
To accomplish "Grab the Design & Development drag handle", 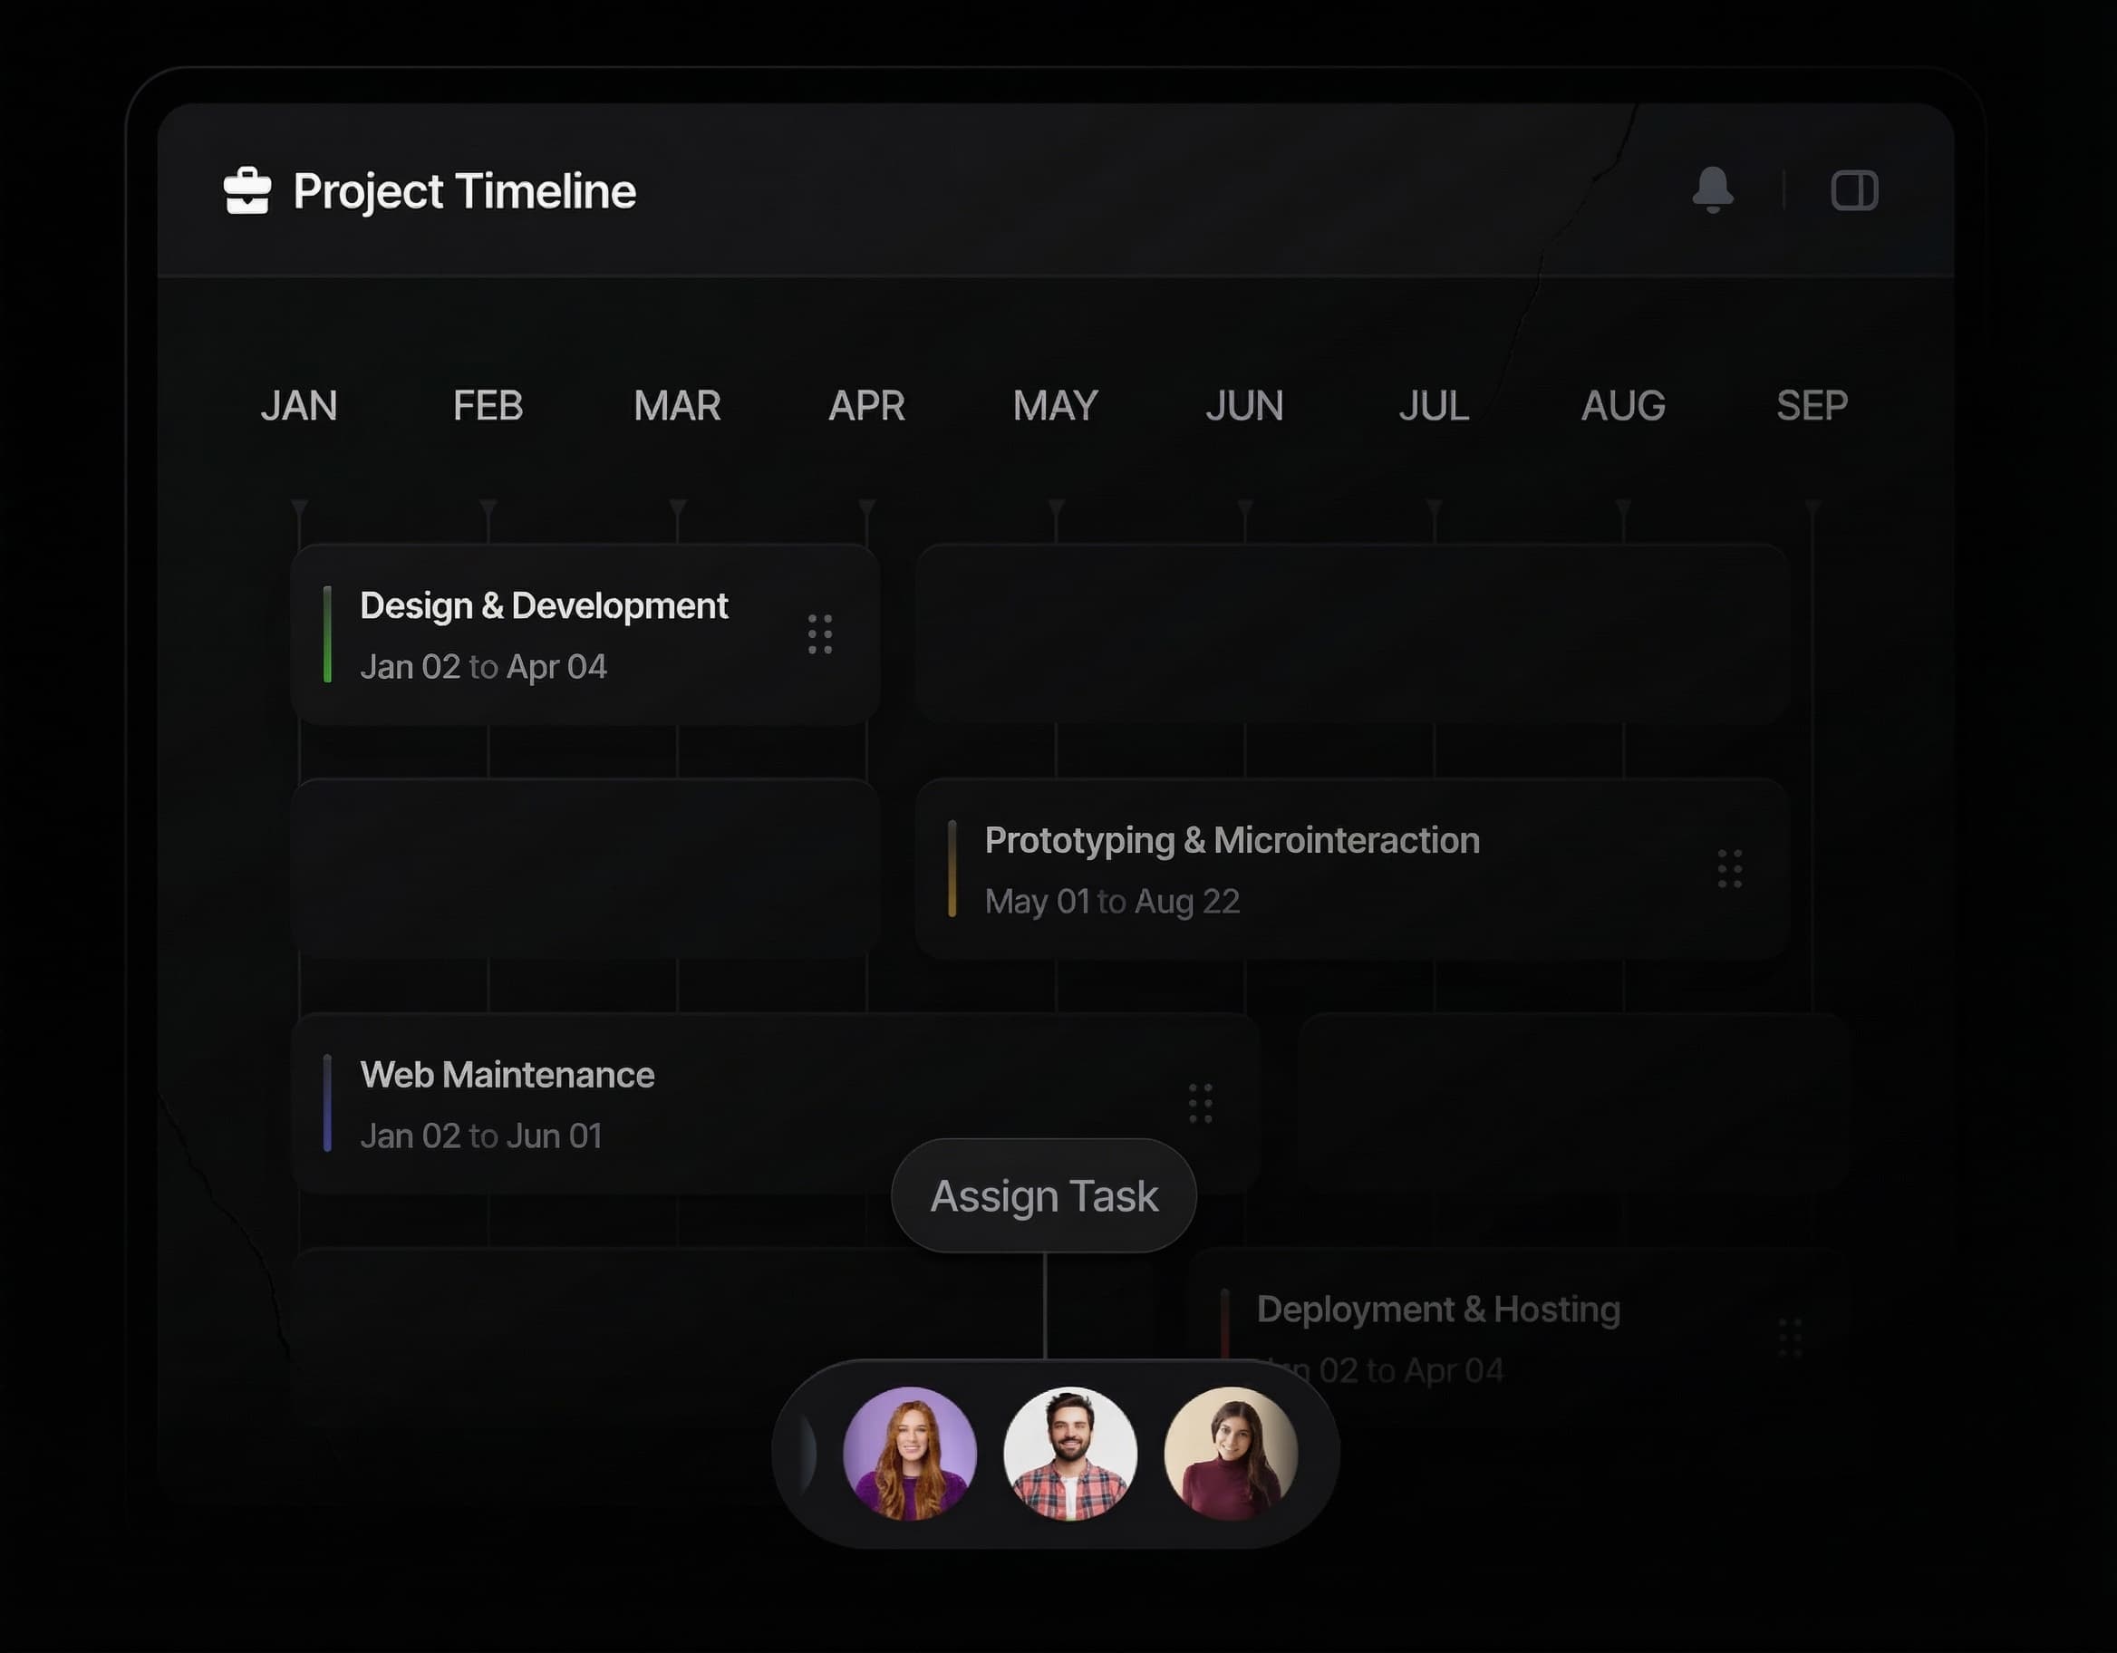I will tap(820, 634).
